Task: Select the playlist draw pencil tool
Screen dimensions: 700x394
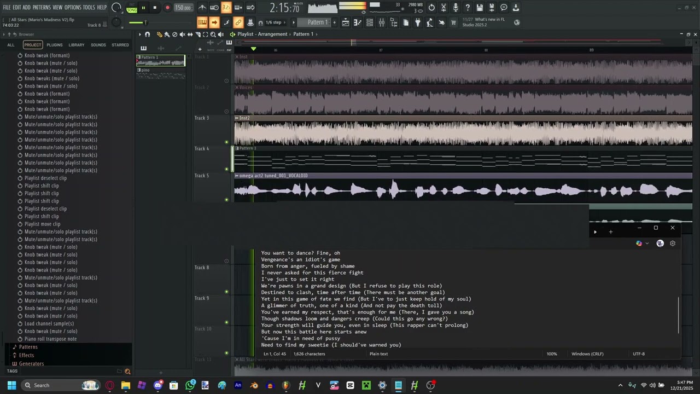Action: [160, 34]
